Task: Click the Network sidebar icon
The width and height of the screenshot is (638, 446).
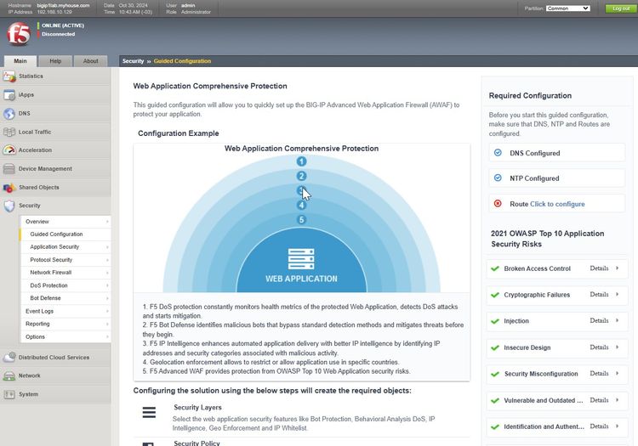Action: 9,375
